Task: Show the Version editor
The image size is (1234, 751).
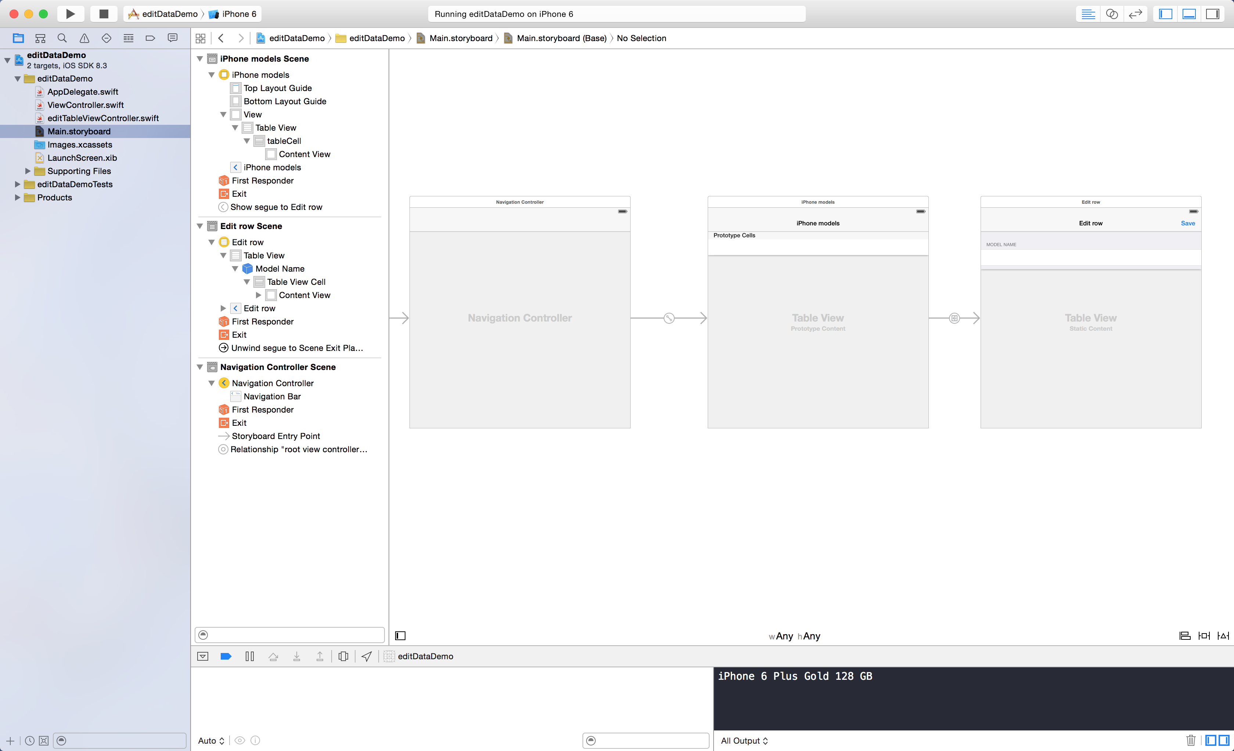Action: [1135, 14]
